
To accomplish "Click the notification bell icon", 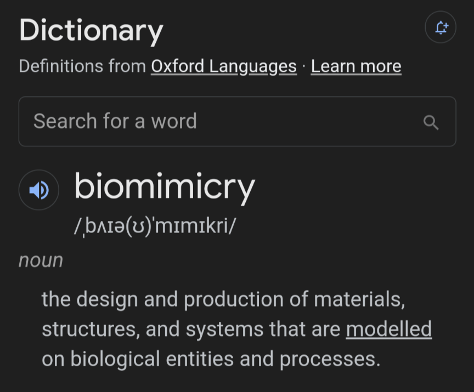I will 441,27.
